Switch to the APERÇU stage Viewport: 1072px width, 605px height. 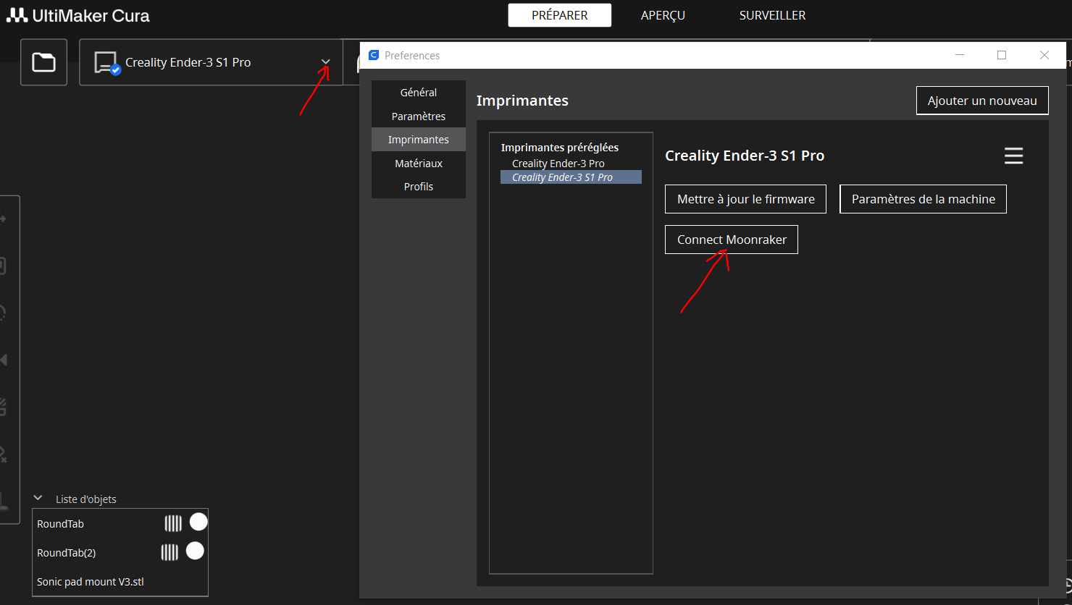pyautogui.click(x=663, y=15)
